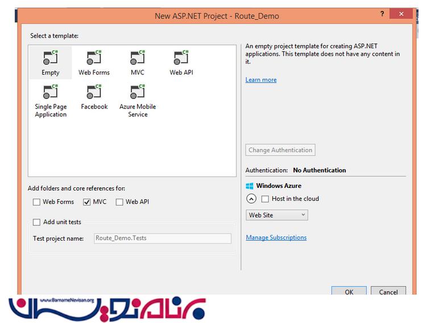Pick the Azure Mobile Service template
This screenshot has width=435, height=323.
click(x=138, y=93)
